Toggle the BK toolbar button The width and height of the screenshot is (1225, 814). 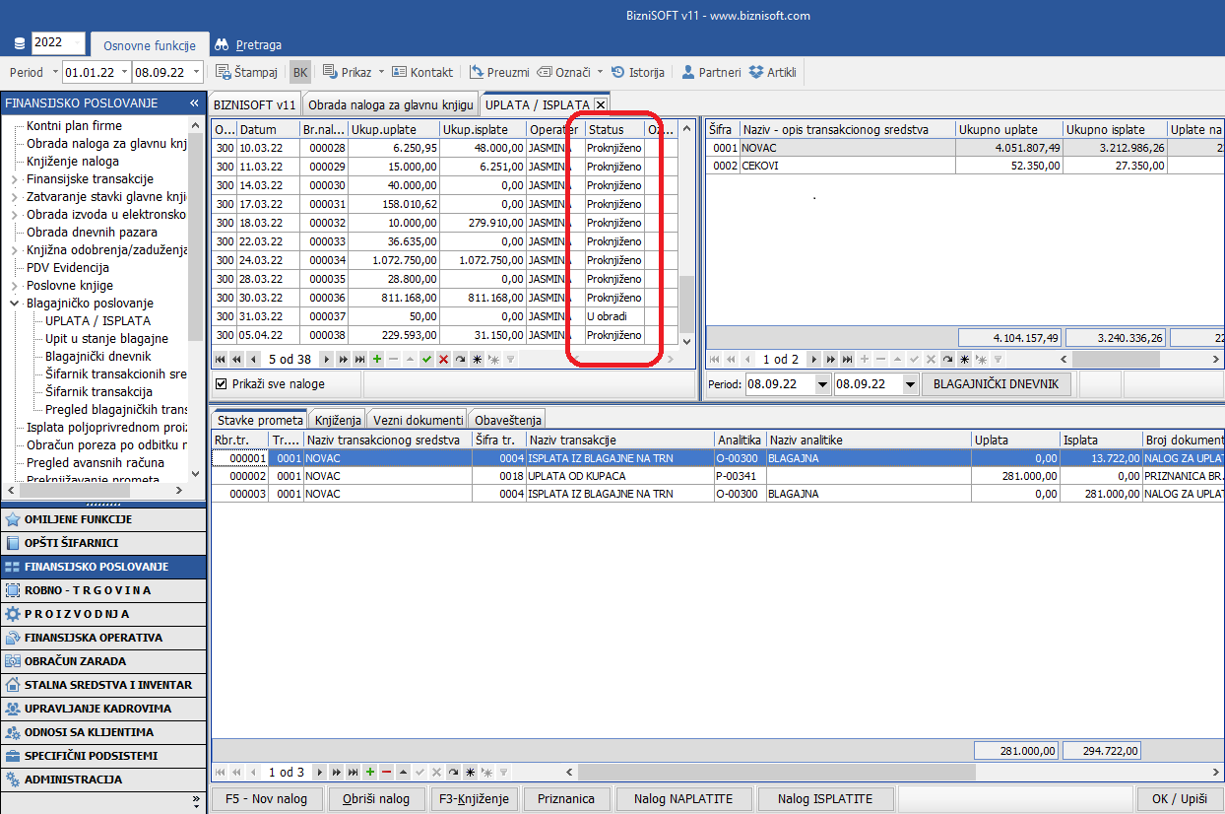point(300,72)
